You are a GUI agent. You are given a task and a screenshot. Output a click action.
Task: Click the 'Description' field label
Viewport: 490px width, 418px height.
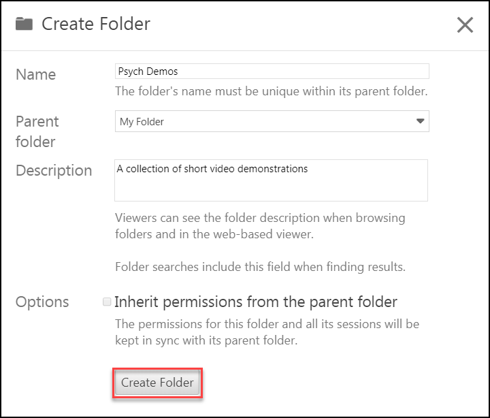click(54, 170)
